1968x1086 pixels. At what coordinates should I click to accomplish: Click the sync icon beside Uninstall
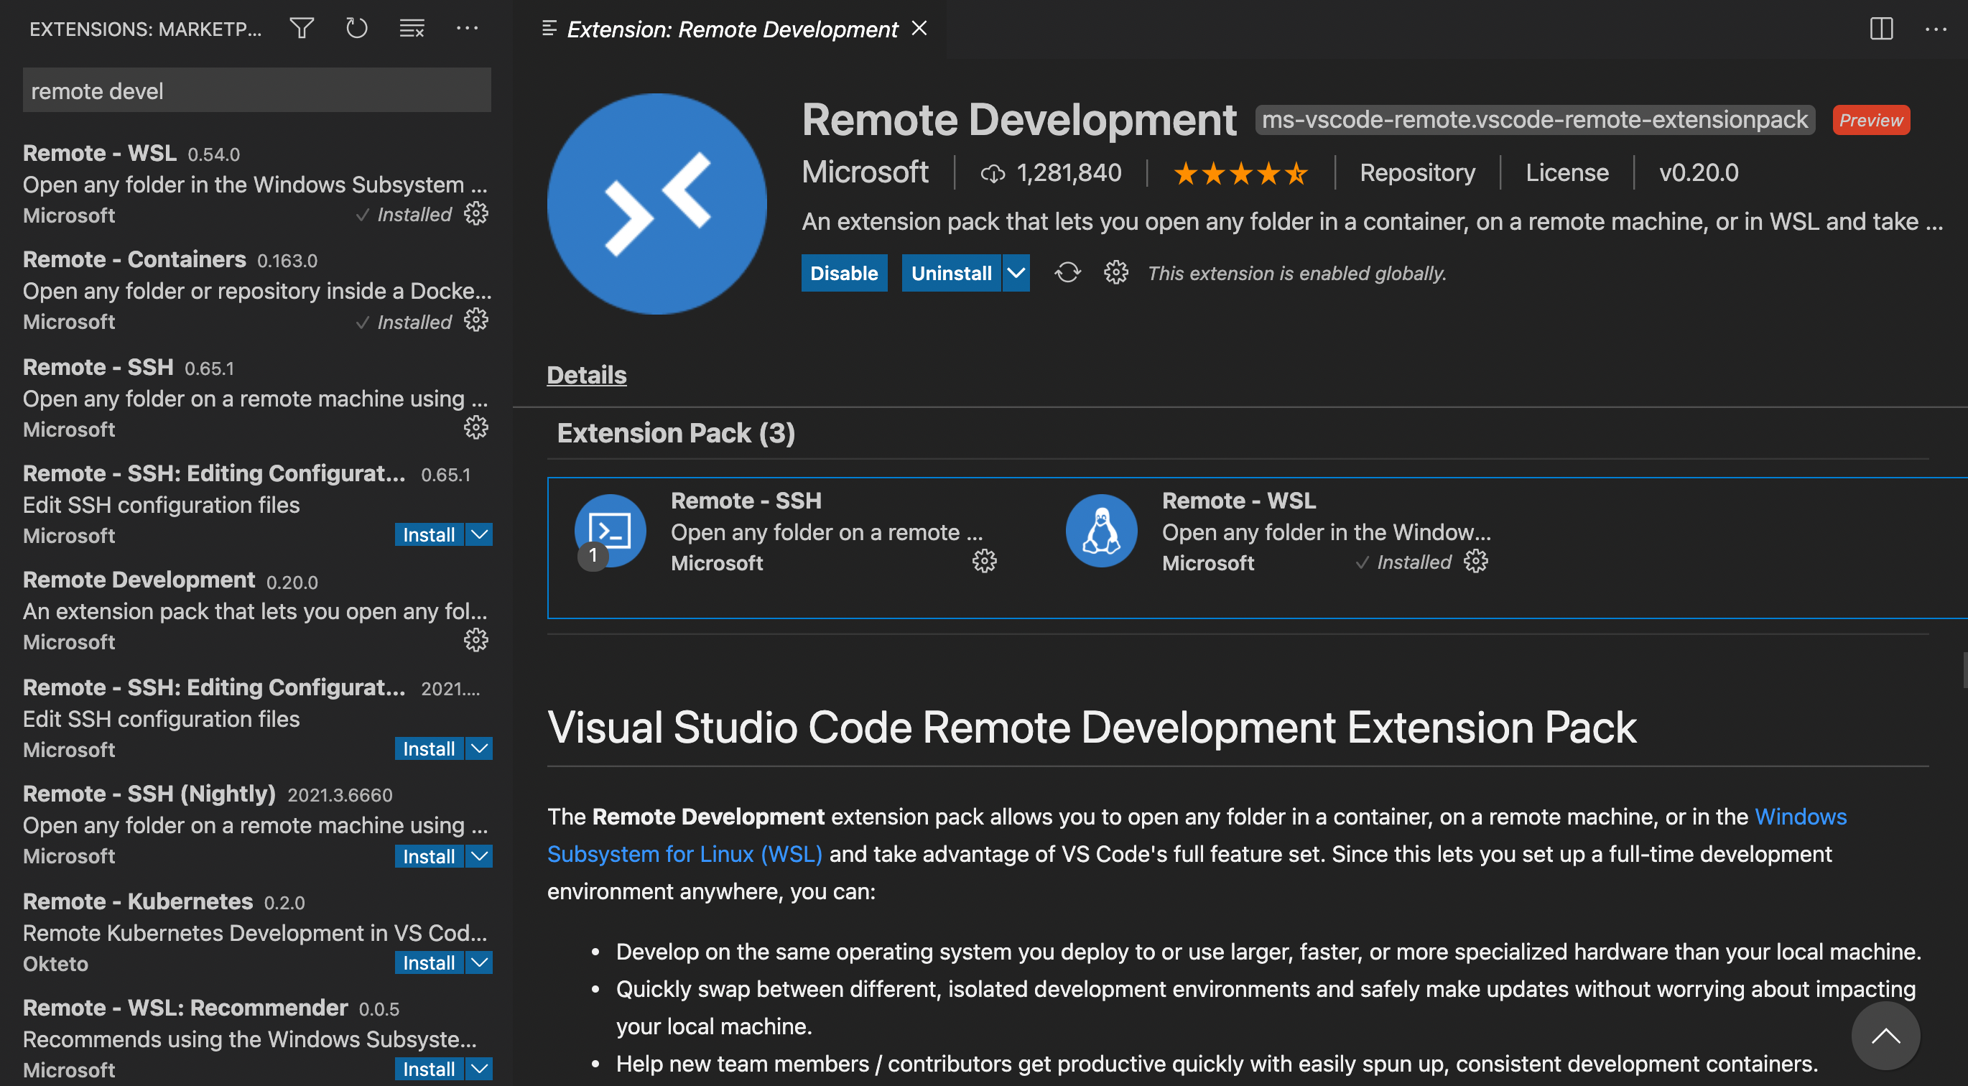pyautogui.click(x=1067, y=273)
